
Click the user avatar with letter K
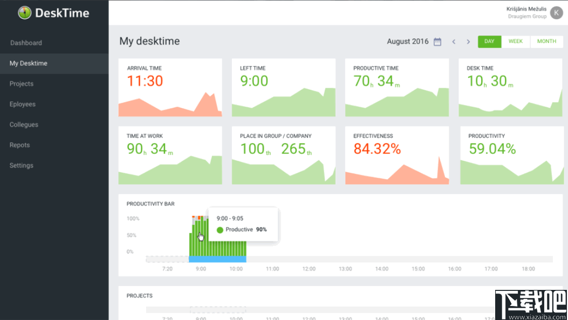pos(556,13)
